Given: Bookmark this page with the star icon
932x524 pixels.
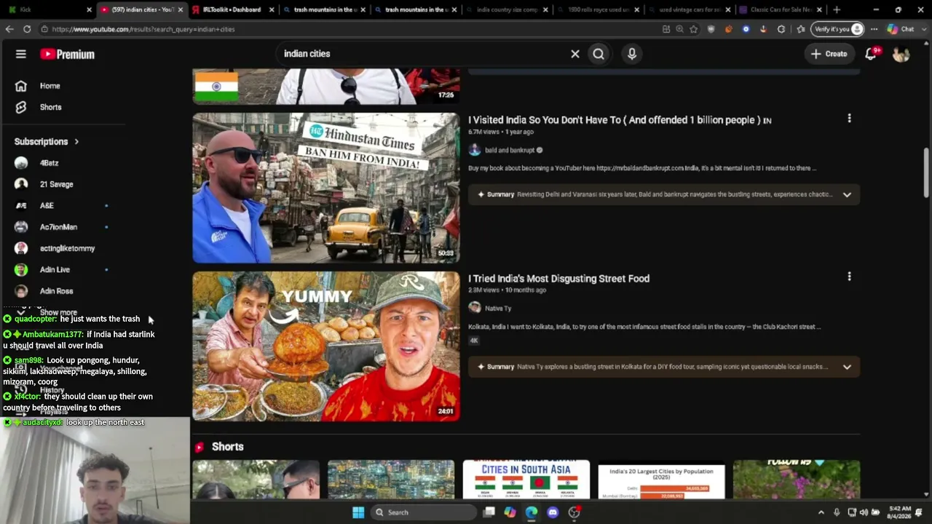Looking at the screenshot, I should 693,29.
